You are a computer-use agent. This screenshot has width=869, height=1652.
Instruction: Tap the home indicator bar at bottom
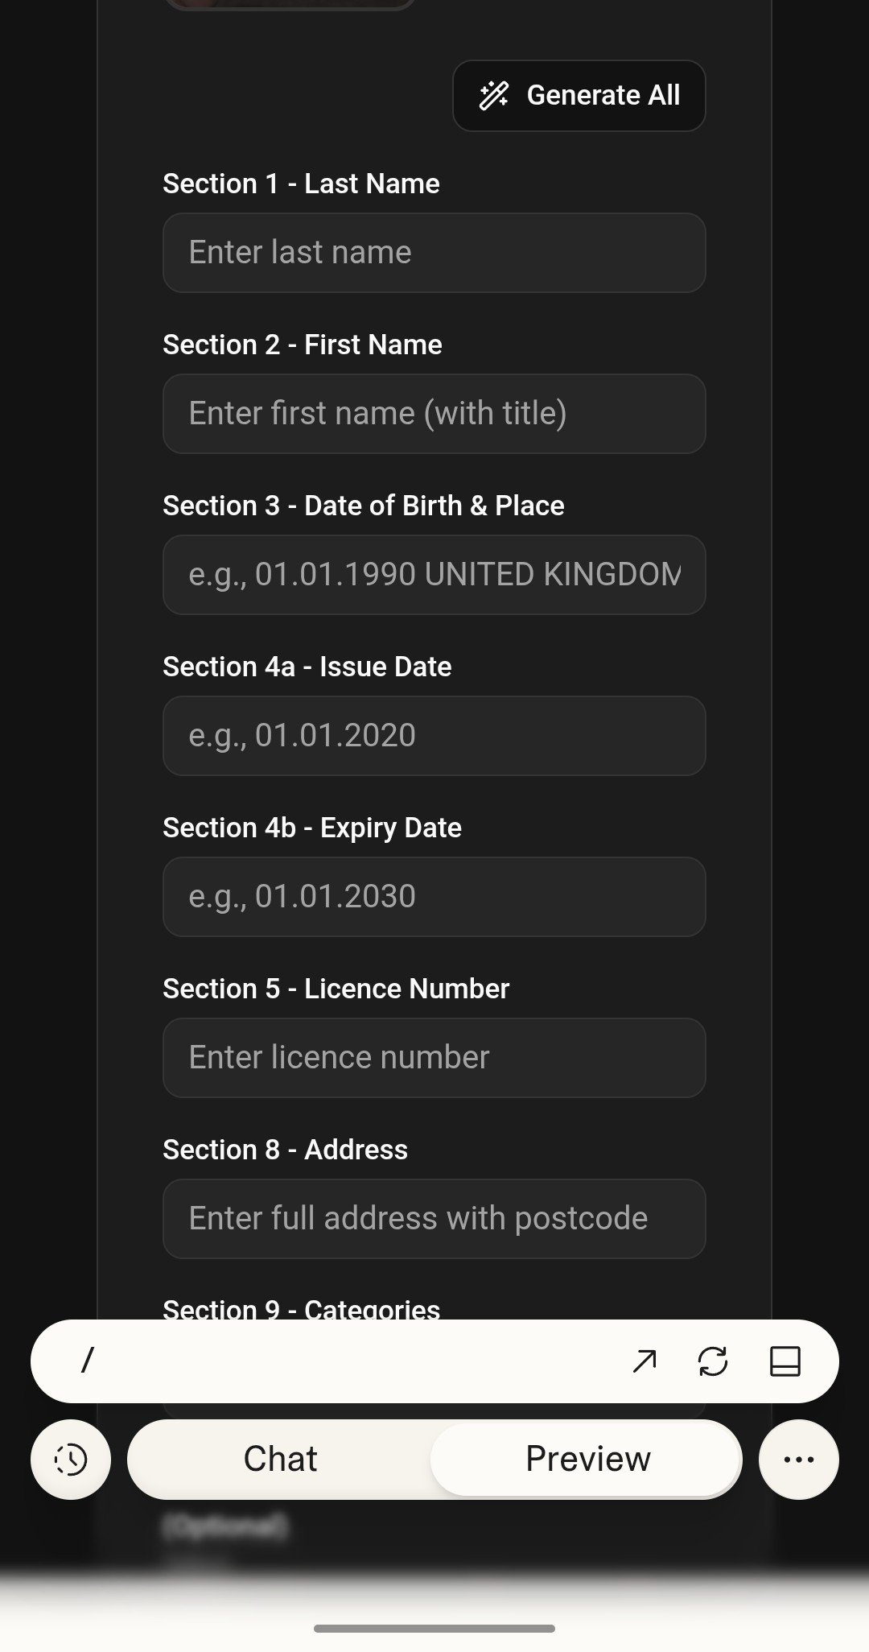tap(434, 1629)
